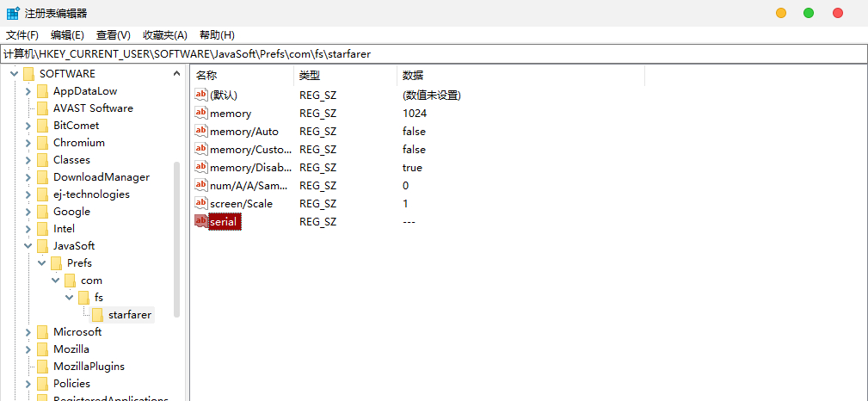Click the string icon of screen/Scale value

[x=201, y=203]
